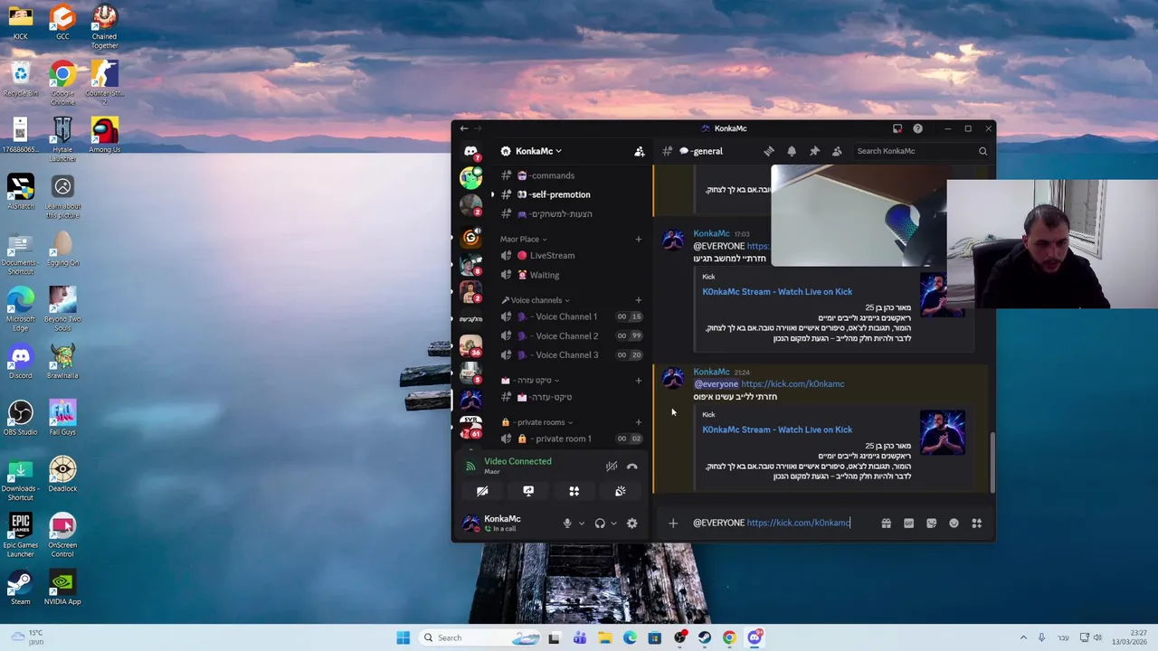Open K0nkaMc Stream link in 17:03 embed

(777, 292)
